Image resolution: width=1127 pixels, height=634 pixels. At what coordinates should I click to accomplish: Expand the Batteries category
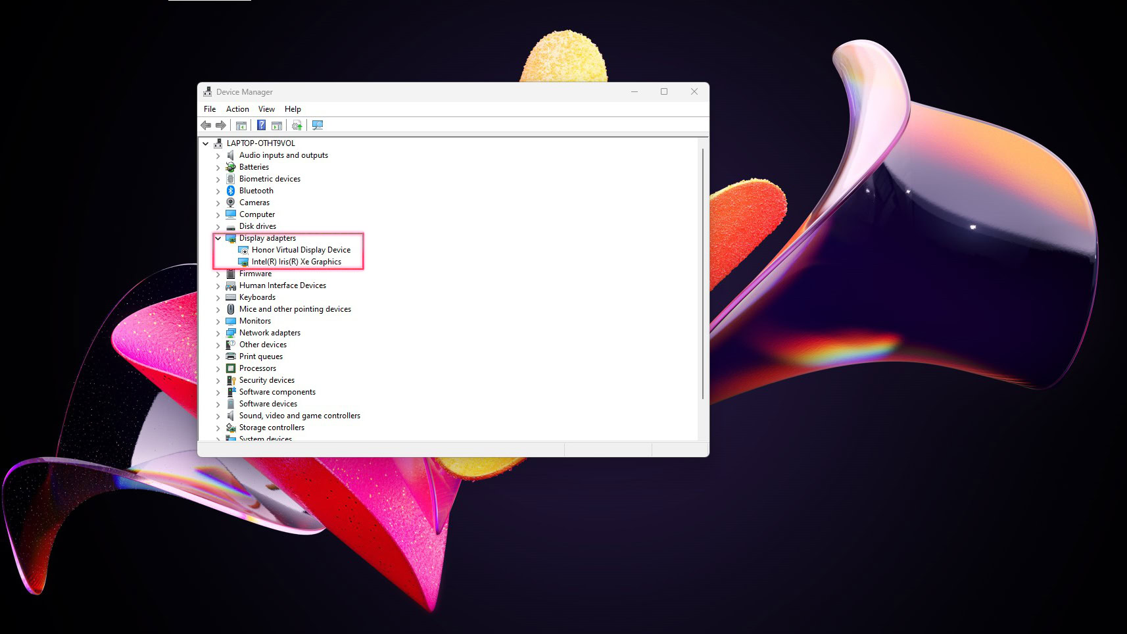click(x=218, y=167)
